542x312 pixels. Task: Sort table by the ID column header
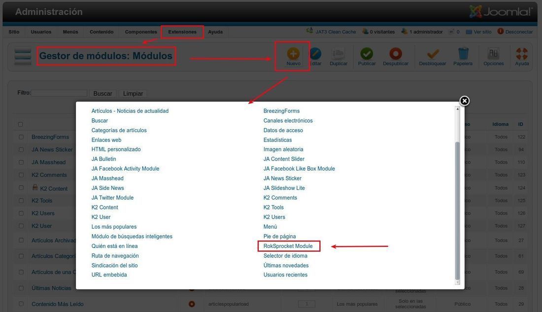click(x=521, y=124)
